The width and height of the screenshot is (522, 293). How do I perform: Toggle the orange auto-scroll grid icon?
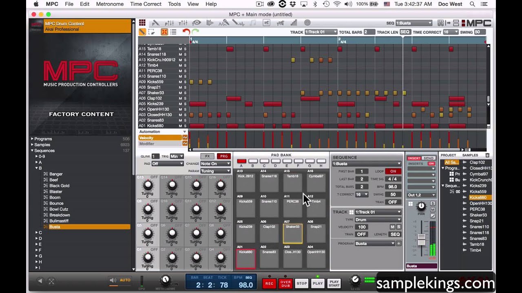[164, 32]
